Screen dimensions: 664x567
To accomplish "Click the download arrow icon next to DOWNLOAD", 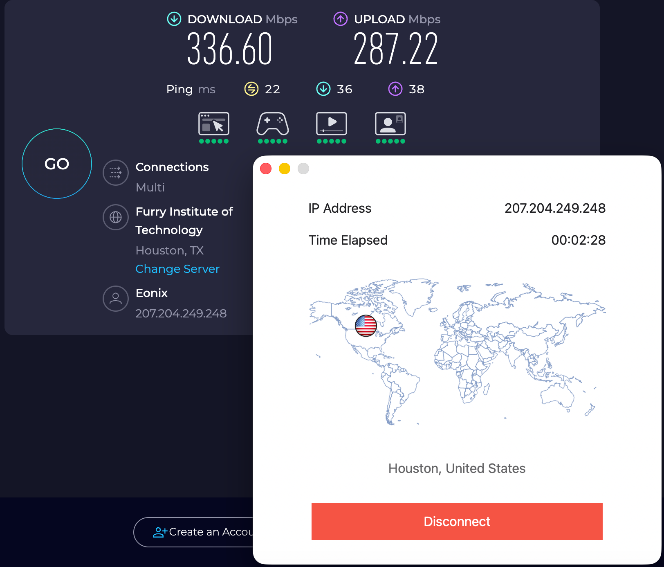I will pyautogui.click(x=174, y=19).
